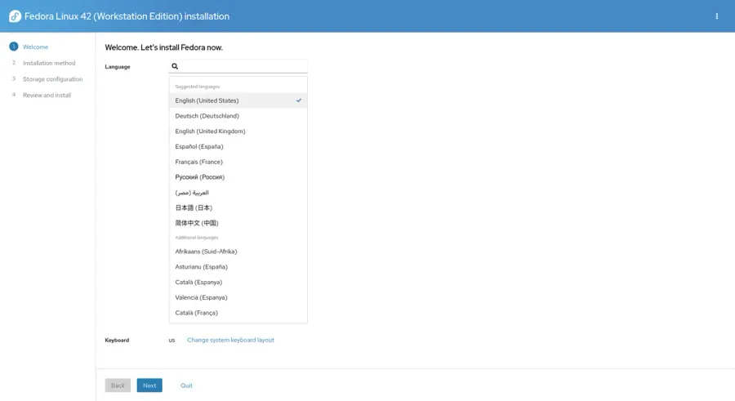
Task: Select English (United States) language
Action: (238, 100)
